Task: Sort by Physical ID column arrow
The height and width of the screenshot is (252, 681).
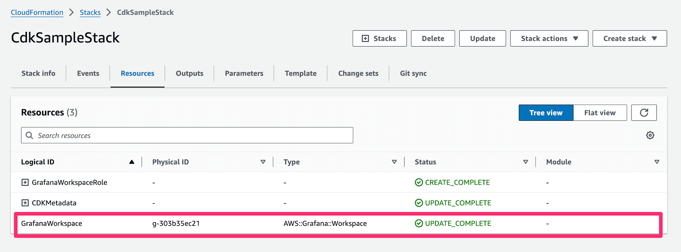Action: [263, 162]
